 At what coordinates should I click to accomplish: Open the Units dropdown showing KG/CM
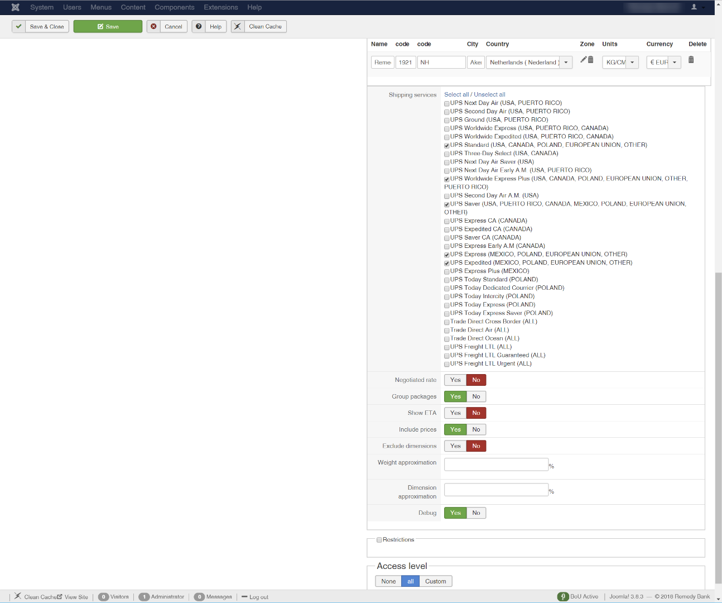[620, 63]
